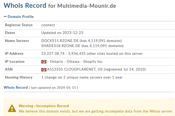Collapse the Domain Profile section
This screenshot has height=116, width=175.
click(x=5, y=17)
